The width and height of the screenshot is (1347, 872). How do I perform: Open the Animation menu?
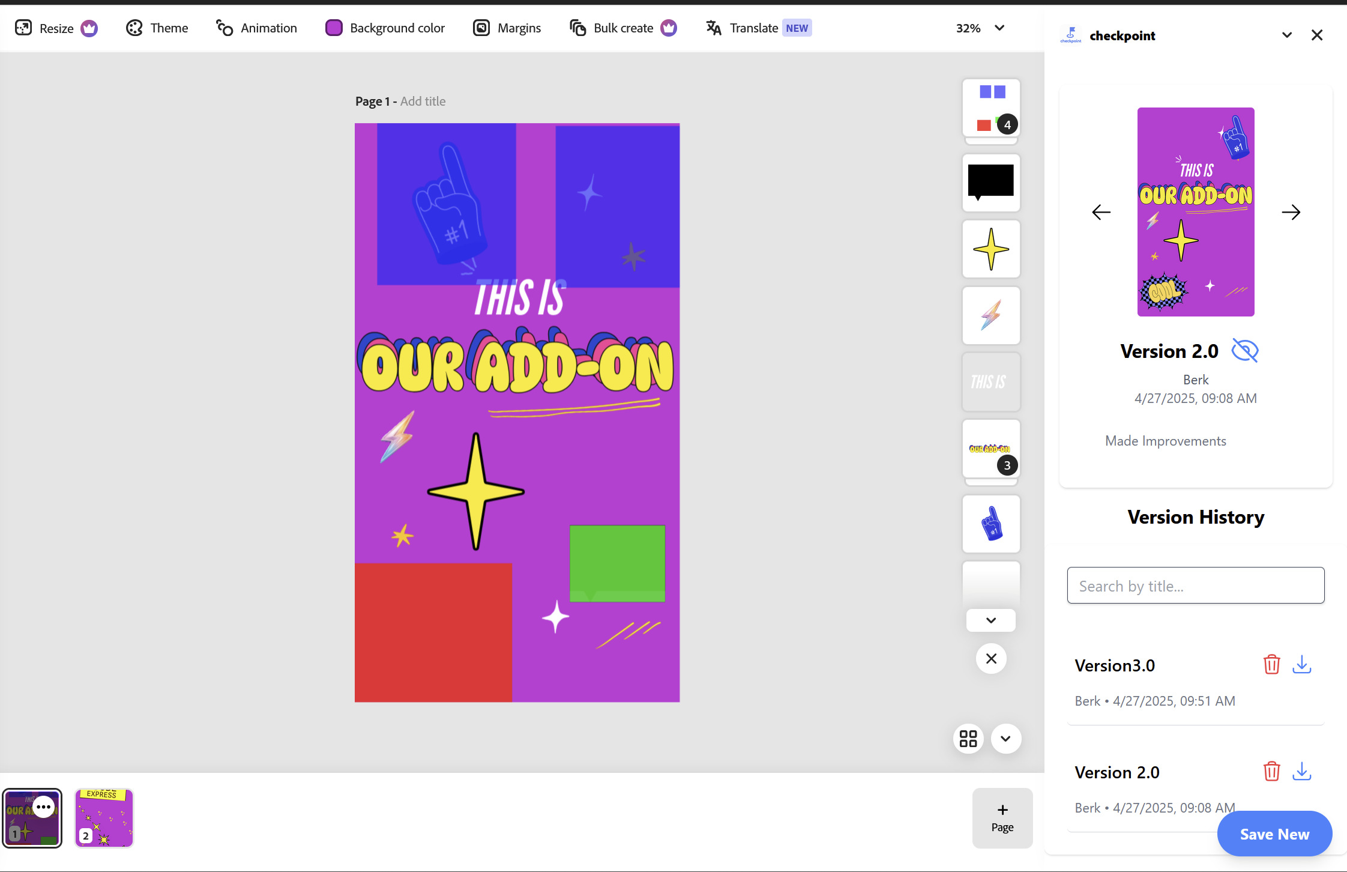(257, 28)
